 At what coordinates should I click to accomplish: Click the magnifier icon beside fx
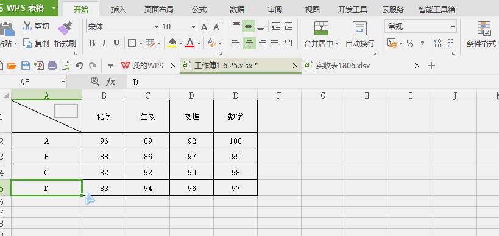click(94, 82)
